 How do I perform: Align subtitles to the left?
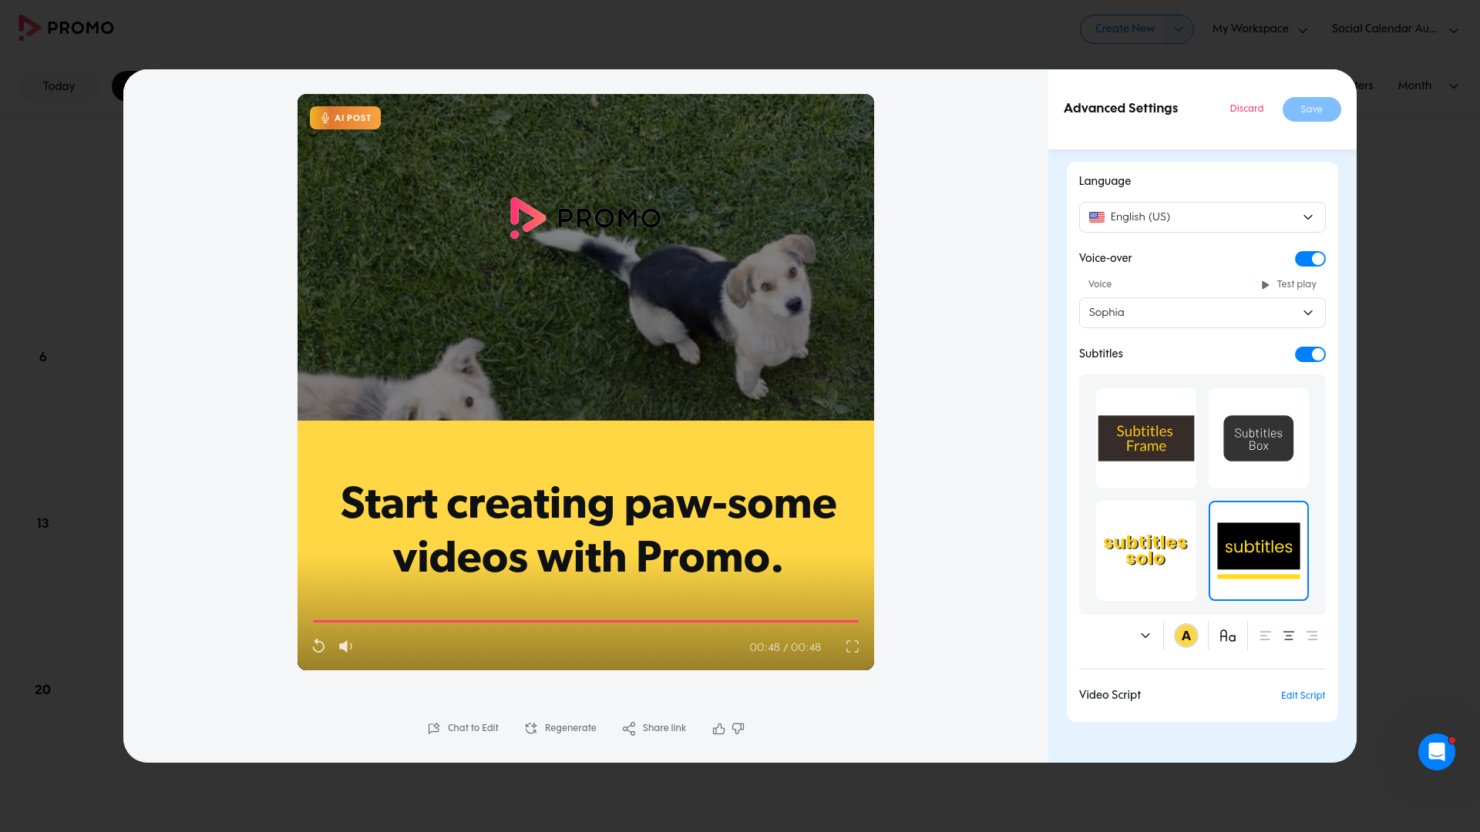coord(1265,636)
